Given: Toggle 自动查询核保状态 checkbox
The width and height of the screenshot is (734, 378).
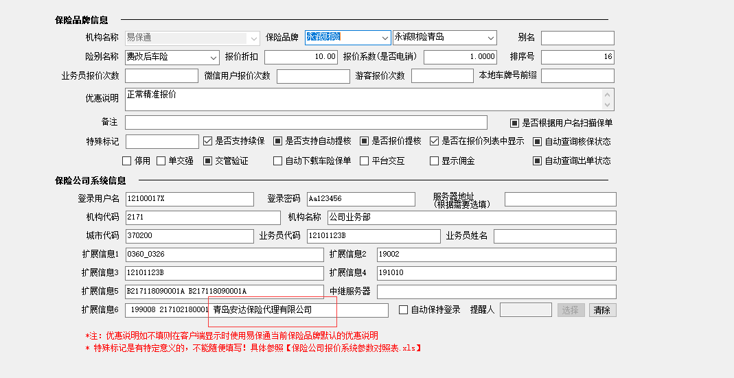Looking at the screenshot, I should 538,141.
